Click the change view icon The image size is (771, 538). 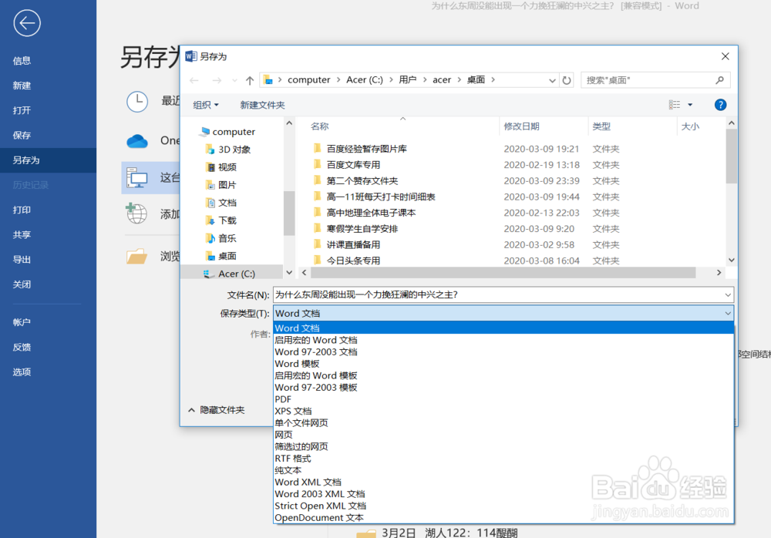675,105
